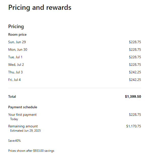Click the "Wed, Jul 2" date label
The height and width of the screenshot is (153, 154).
coord(16,65)
